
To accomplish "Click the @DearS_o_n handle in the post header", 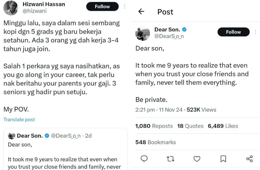I will click(169, 36).
